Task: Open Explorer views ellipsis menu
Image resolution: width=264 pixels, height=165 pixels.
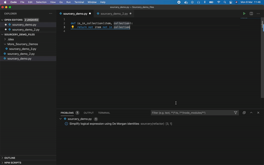Action: (x=51, y=14)
